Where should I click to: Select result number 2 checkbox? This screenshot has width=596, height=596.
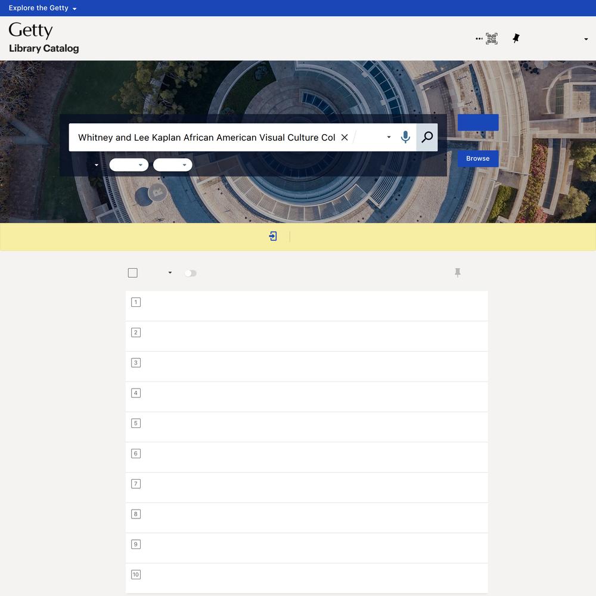click(136, 333)
